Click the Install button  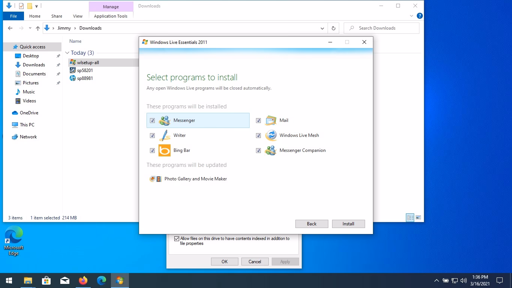(x=348, y=224)
